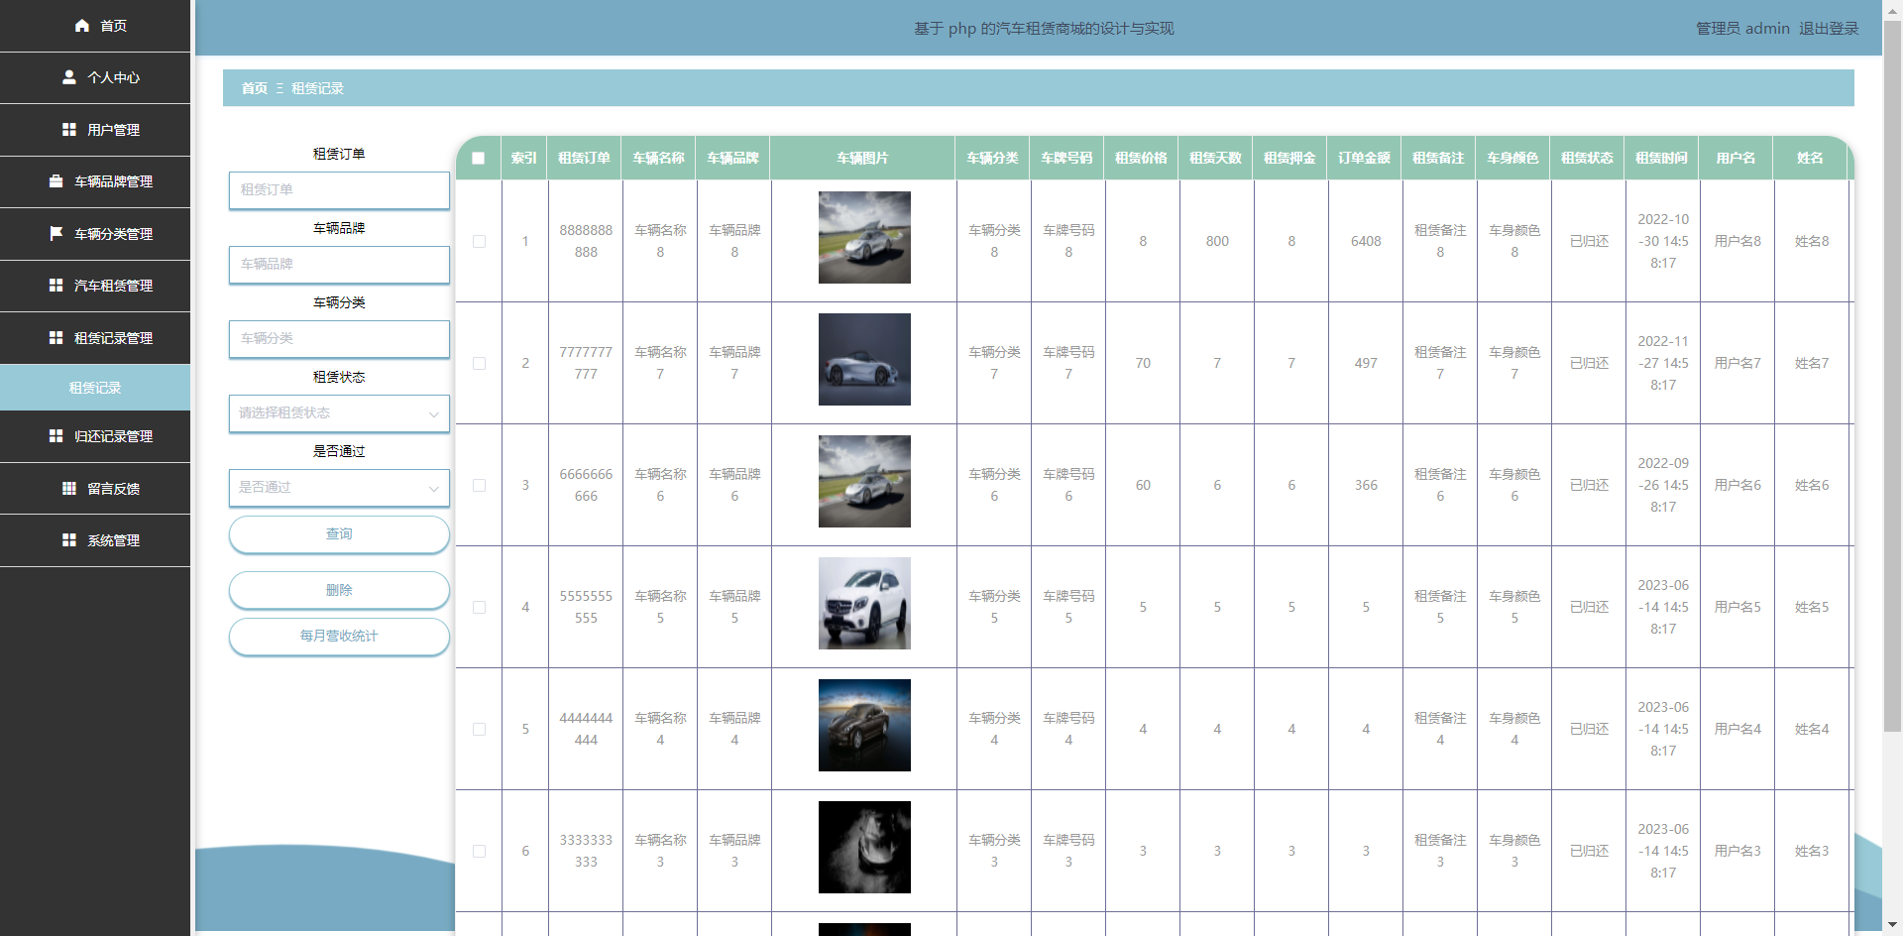Click the home icon in sidebar
This screenshot has width=1903, height=936.
[82, 26]
